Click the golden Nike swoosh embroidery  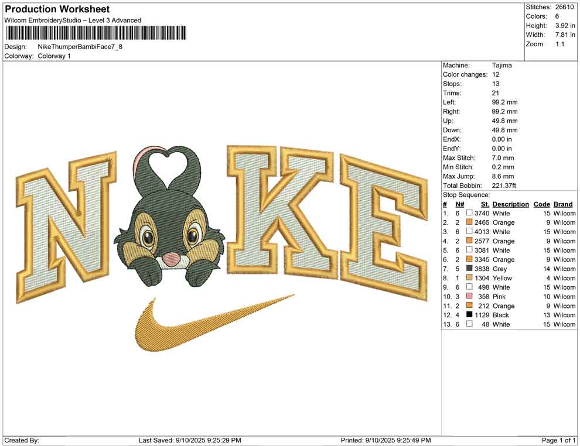[x=214, y=323]
